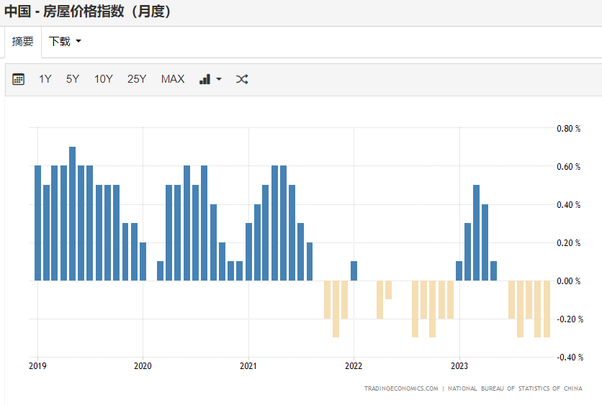Select the 0.50% peak bar in 2023
This screenshot has height=405, width=602.
477,232
